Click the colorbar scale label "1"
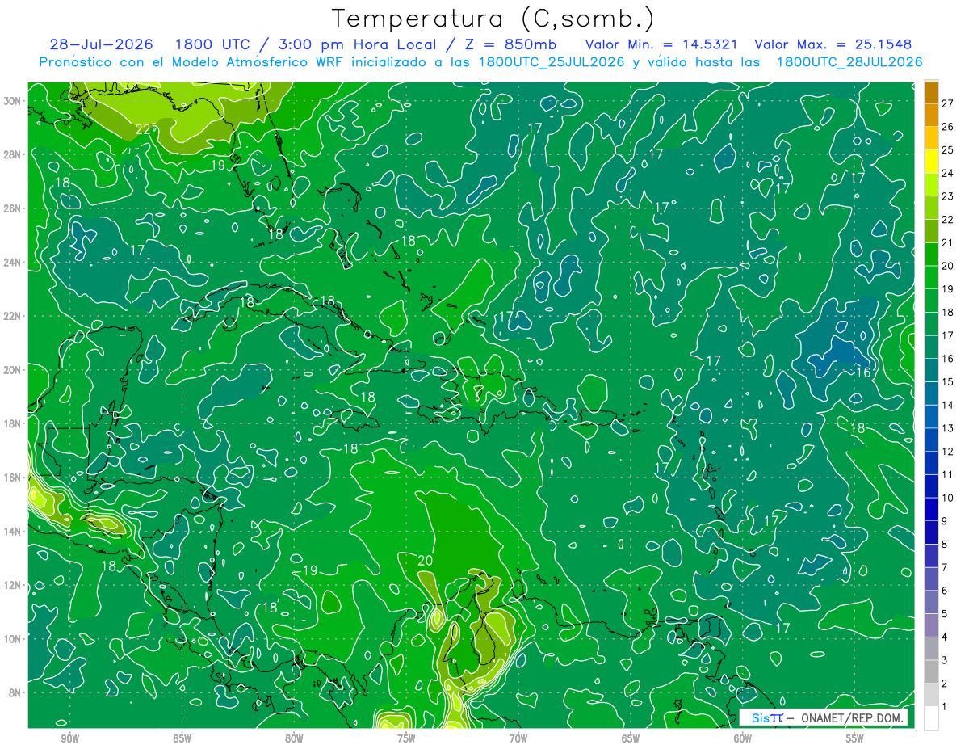 coord(946,707)
